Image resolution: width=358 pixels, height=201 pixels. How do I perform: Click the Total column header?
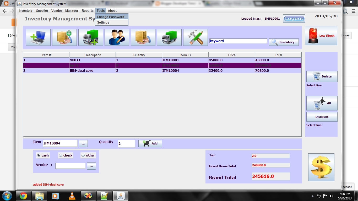point(278,55)
